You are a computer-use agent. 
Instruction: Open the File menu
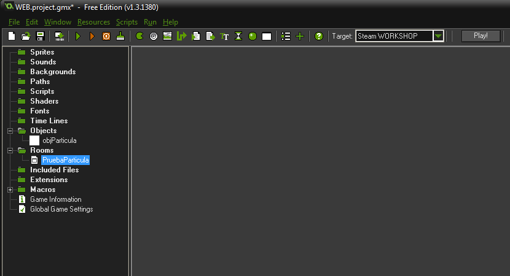(x=14, y=22)
